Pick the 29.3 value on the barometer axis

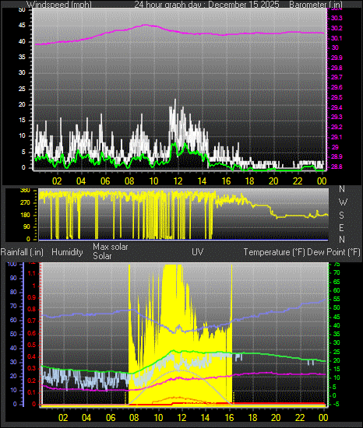[x=337, y=117]
